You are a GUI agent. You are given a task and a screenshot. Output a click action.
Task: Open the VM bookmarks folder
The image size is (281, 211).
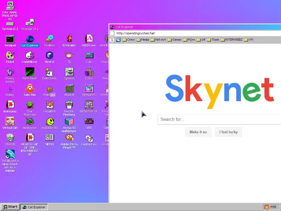[x=249, y=40]
